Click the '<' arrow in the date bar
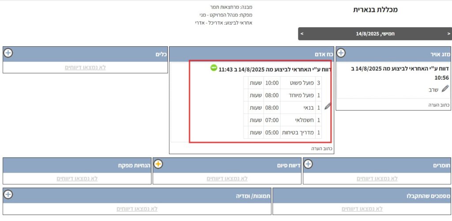The image size is (452, 221). 448,33
